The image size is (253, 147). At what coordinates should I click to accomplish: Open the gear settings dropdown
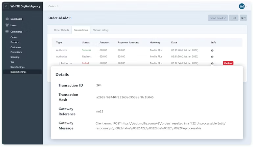coord(243,18)
